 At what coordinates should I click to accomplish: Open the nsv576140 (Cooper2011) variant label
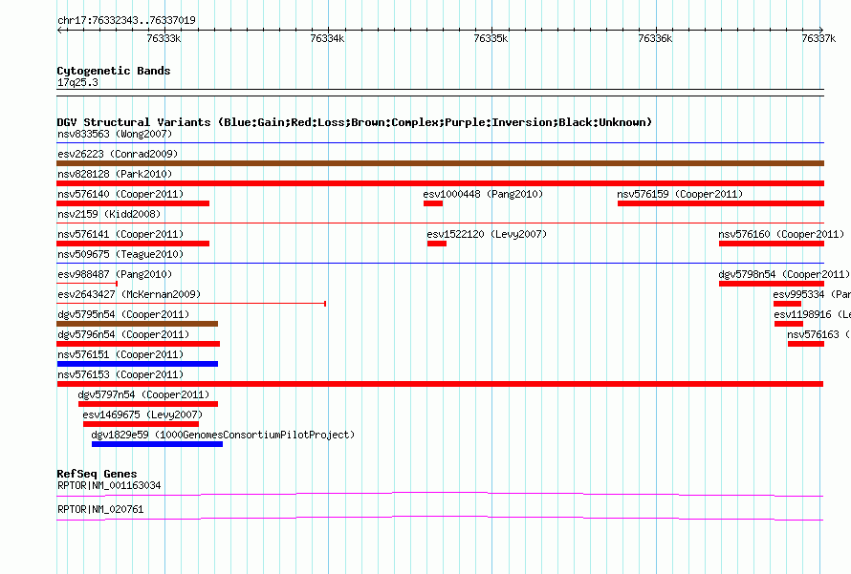click(120, 194)
